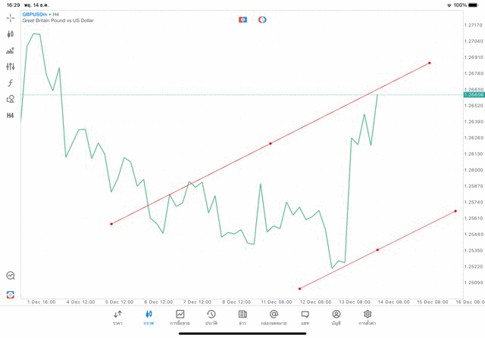Open the ข่าว (News) tab
Screen dimensions: 485x338
[242, 318]
